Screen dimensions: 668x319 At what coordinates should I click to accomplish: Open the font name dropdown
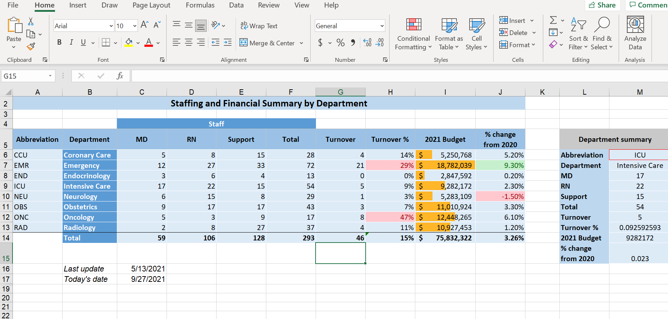(111, 26)
